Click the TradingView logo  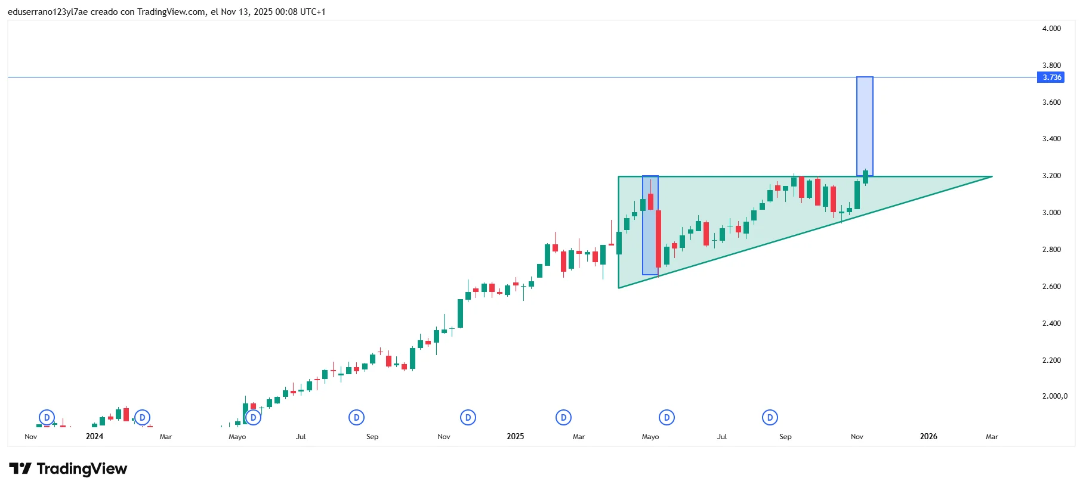coord(68,469)
